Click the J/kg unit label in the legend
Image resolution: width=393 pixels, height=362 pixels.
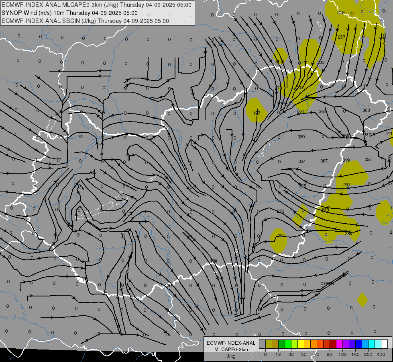click(231, 356)
